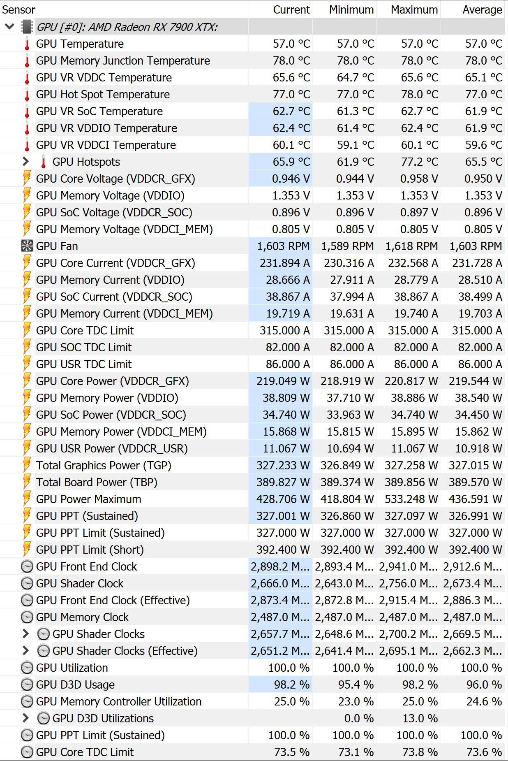Select the GPU USR TDC Limit row label
Viewport: 508px width, 761px height.
click(x=84, y=364)
